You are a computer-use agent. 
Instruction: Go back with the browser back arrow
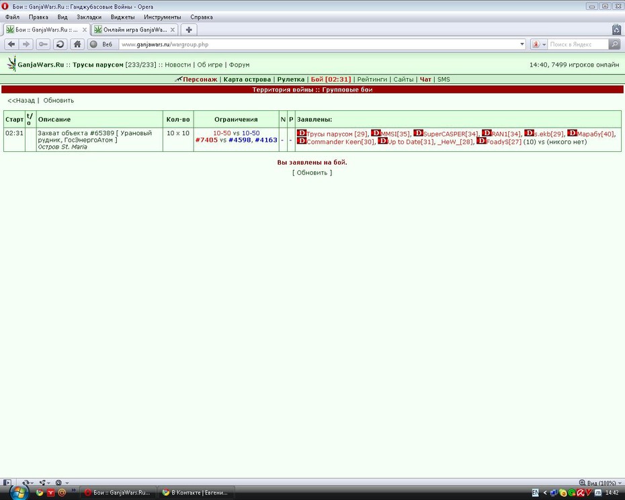point(11,44)
